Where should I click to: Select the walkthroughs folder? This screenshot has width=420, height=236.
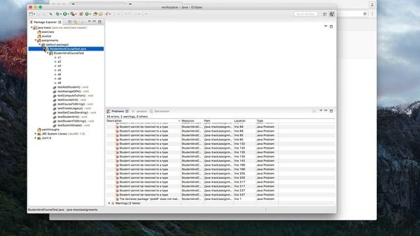(x=48, y=130)
